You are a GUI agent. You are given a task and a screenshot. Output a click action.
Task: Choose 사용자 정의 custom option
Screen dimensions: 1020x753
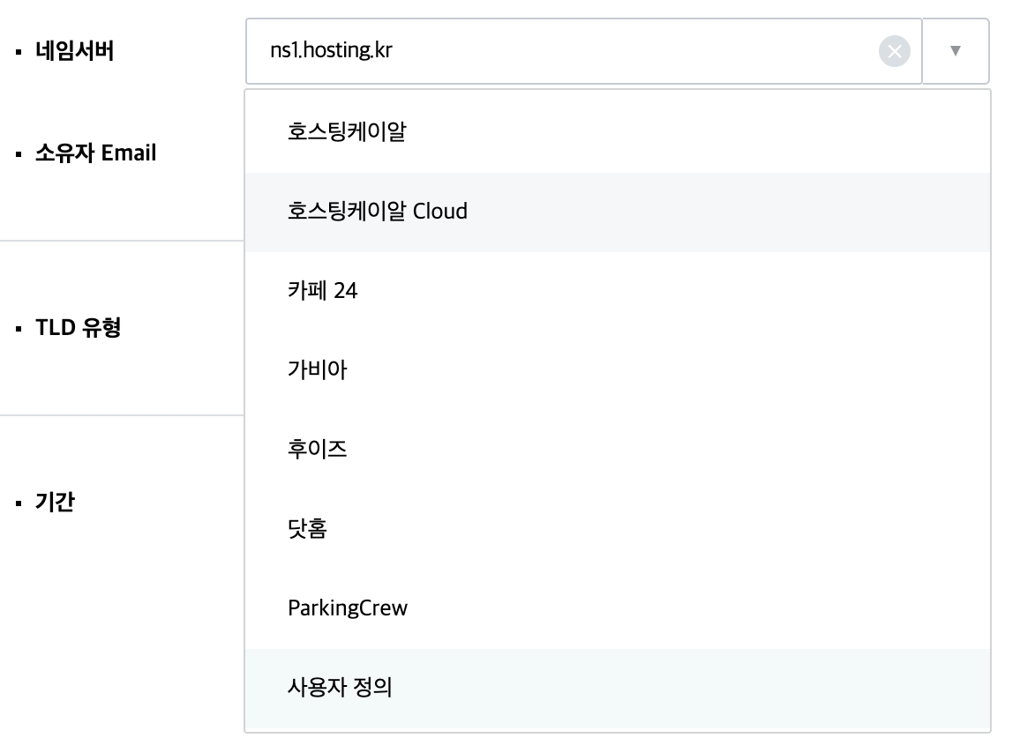point(618,688)
